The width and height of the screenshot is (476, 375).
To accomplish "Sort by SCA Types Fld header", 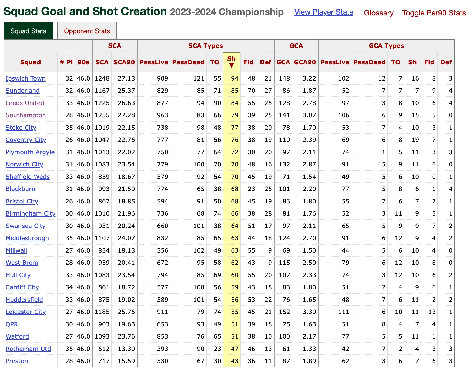I will click(x=249, y=62).
